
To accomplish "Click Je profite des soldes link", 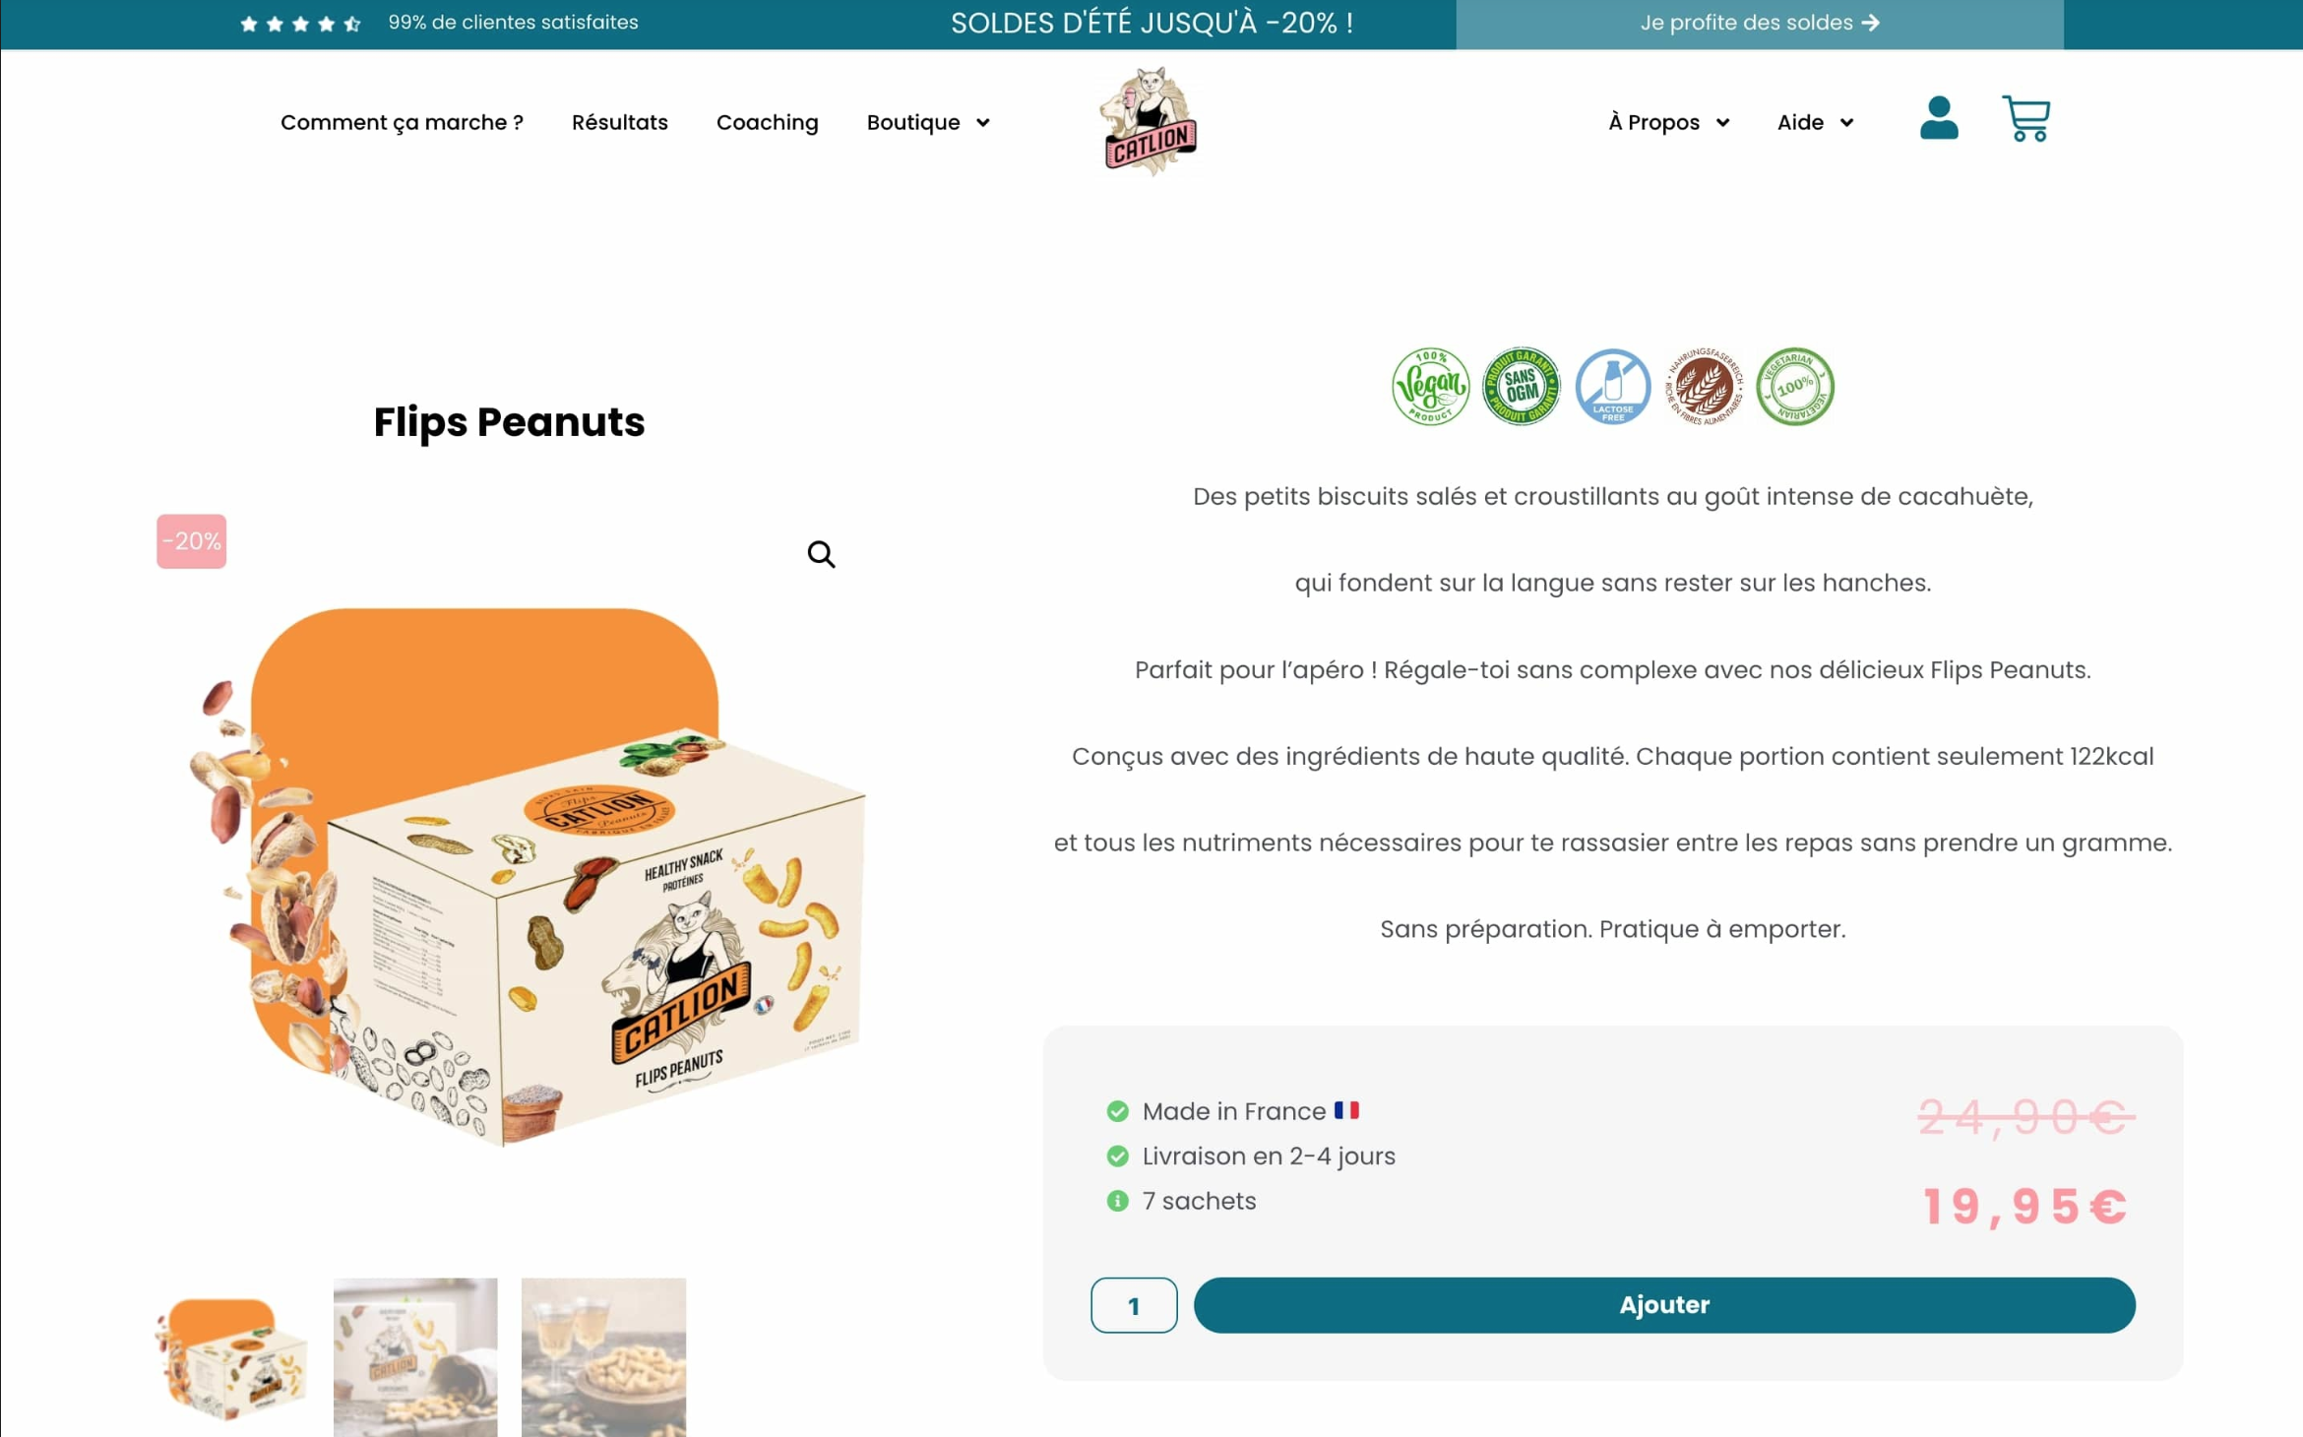I will pos(1759,23).
